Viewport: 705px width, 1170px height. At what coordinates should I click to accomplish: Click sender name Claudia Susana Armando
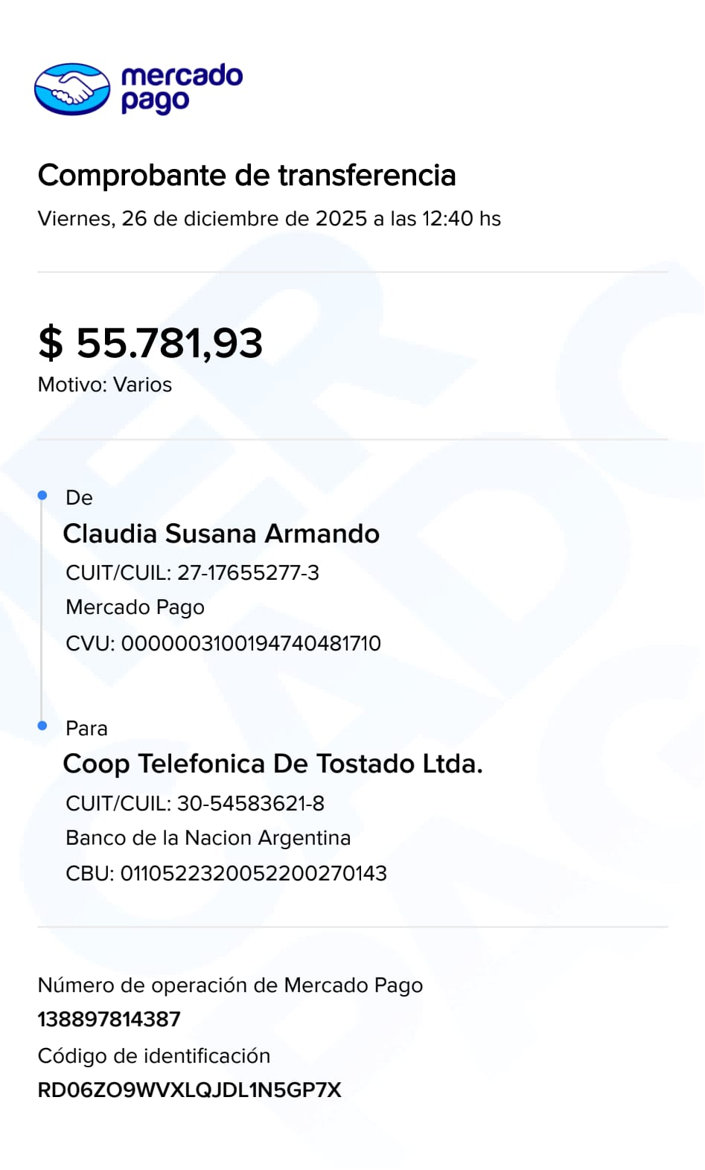tap(221, 534)
